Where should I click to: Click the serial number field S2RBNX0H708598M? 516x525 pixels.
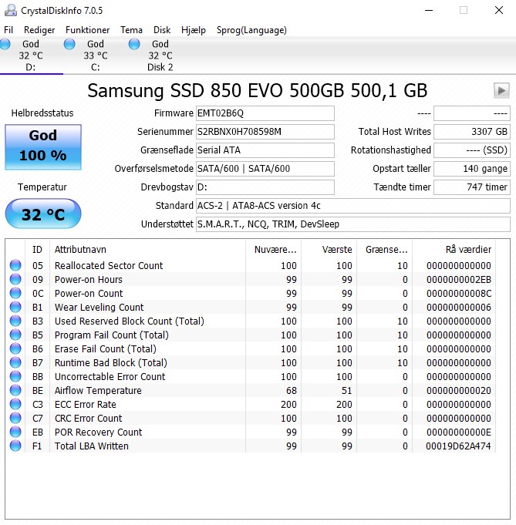pyautogui.click(x=265, y=132)
